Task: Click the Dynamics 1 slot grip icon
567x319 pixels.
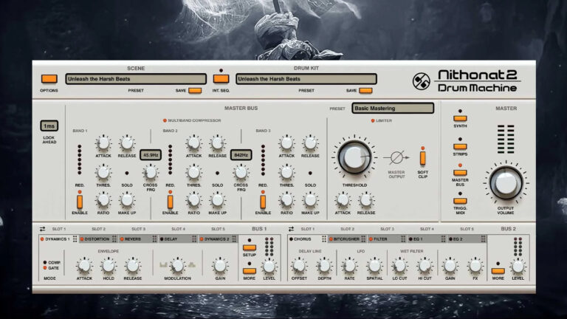Action: pyautogui.click(x=75, y=239)
